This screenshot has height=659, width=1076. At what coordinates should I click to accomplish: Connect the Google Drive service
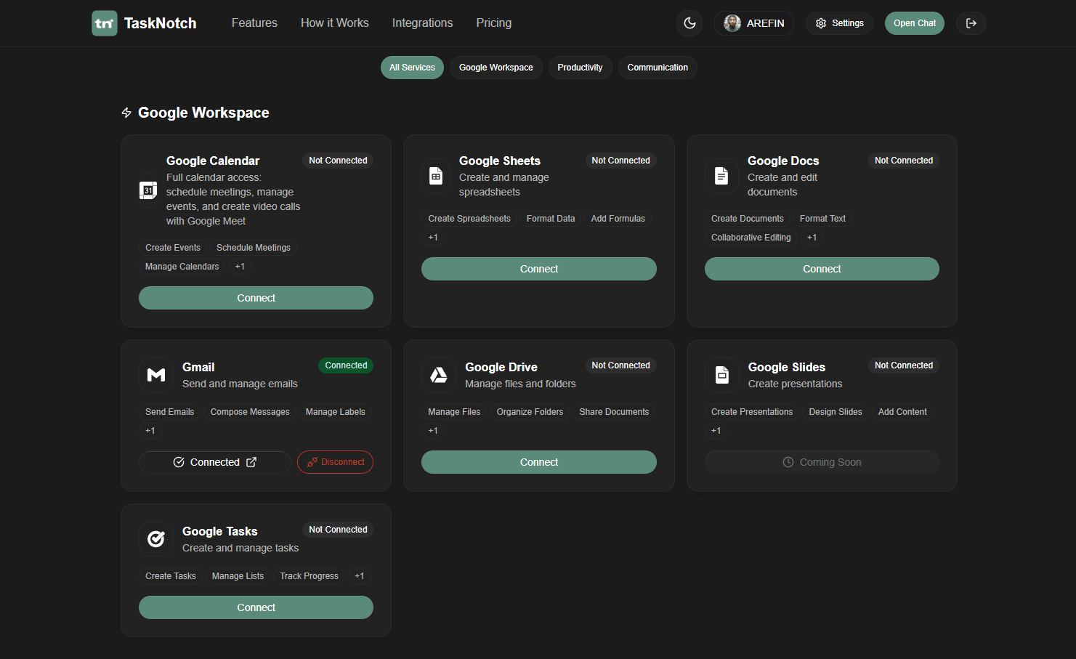click(539, 462)
